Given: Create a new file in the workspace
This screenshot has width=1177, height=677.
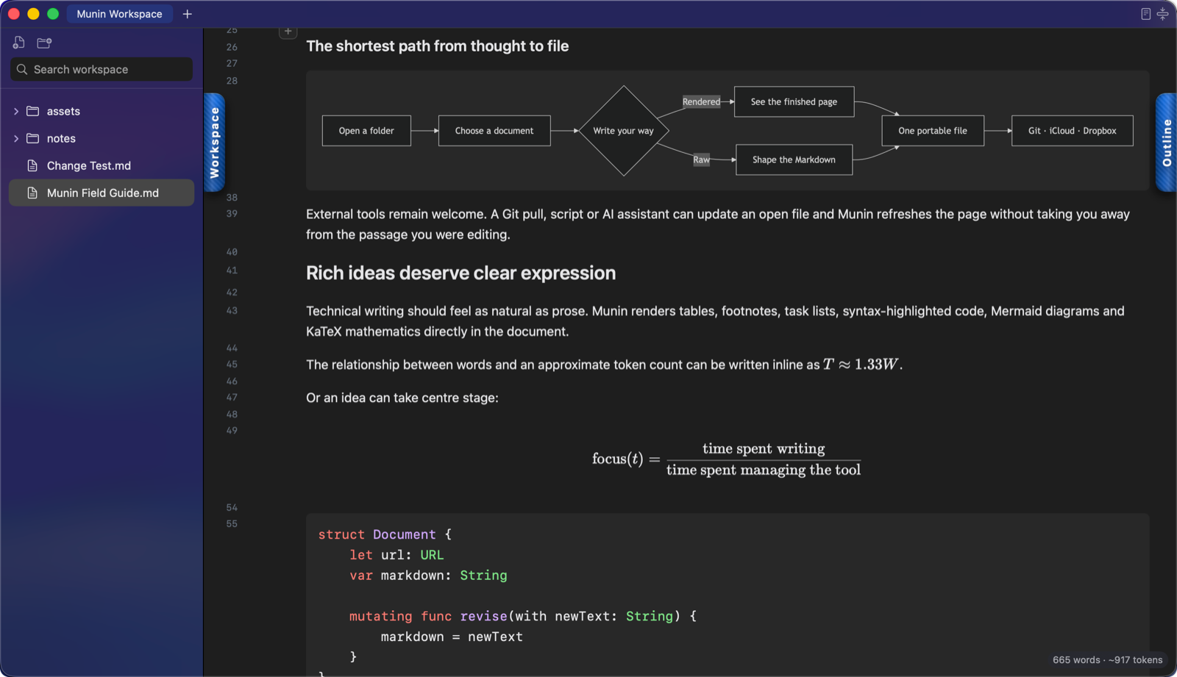Looking at the screenshot, I should [19, 43].
